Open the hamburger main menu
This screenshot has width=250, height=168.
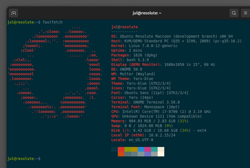245,13
